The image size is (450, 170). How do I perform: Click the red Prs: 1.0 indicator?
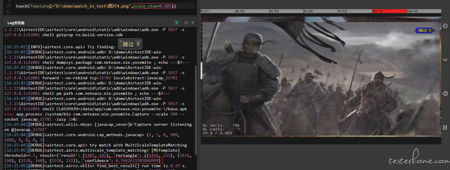pos(389,11)
